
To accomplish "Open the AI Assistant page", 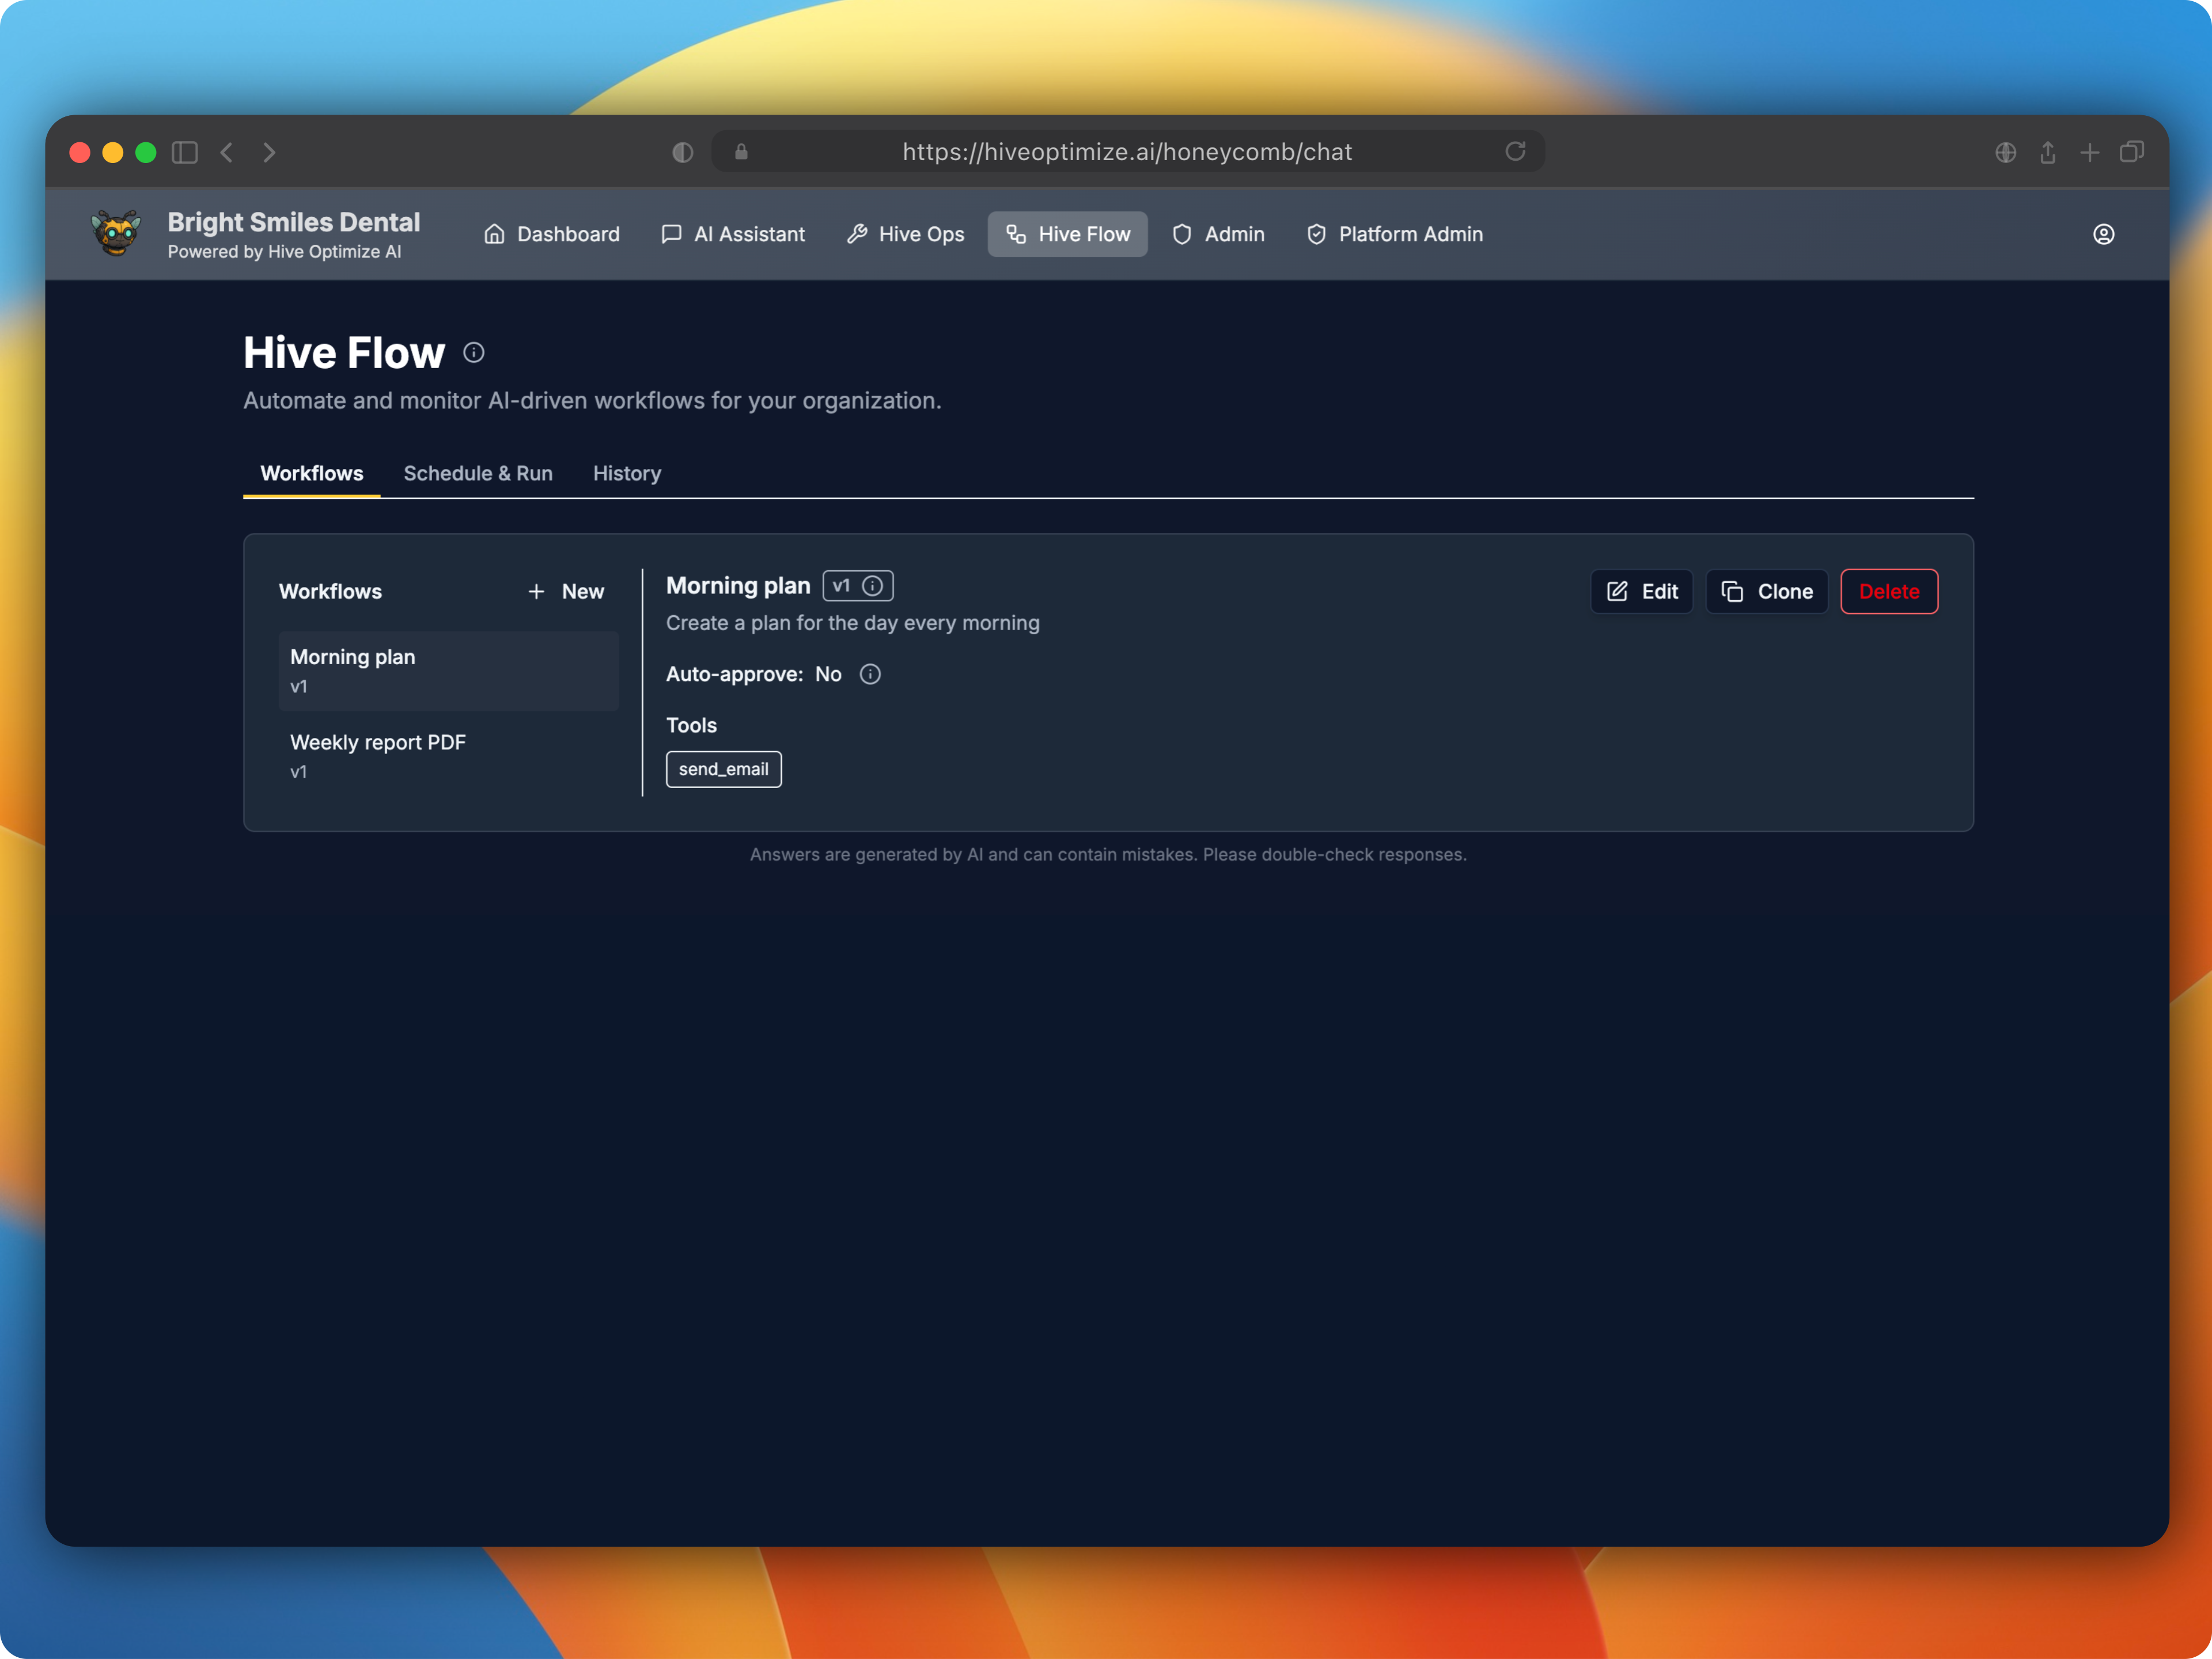I will click(x=733, y=234).
